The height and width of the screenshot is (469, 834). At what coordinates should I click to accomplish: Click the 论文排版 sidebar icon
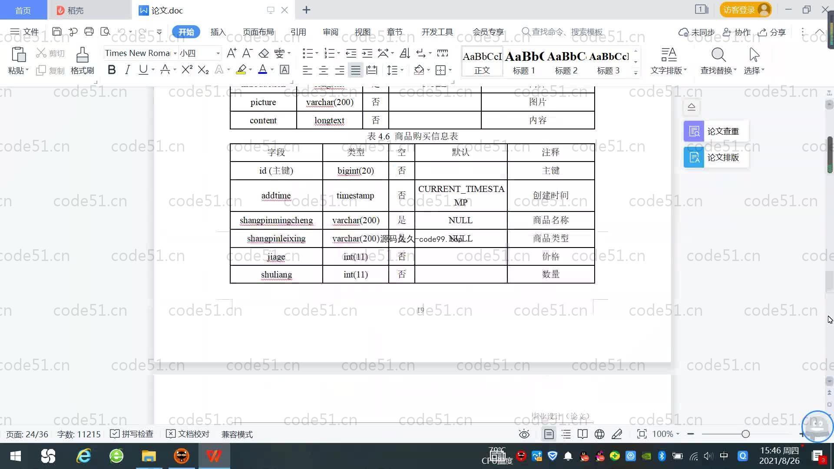[x=694, y=157]
